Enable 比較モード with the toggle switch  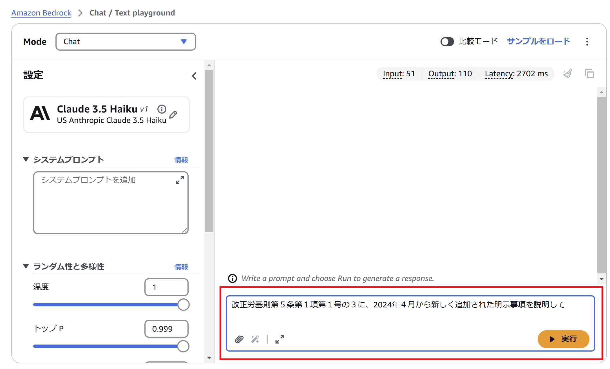point(447,41)
